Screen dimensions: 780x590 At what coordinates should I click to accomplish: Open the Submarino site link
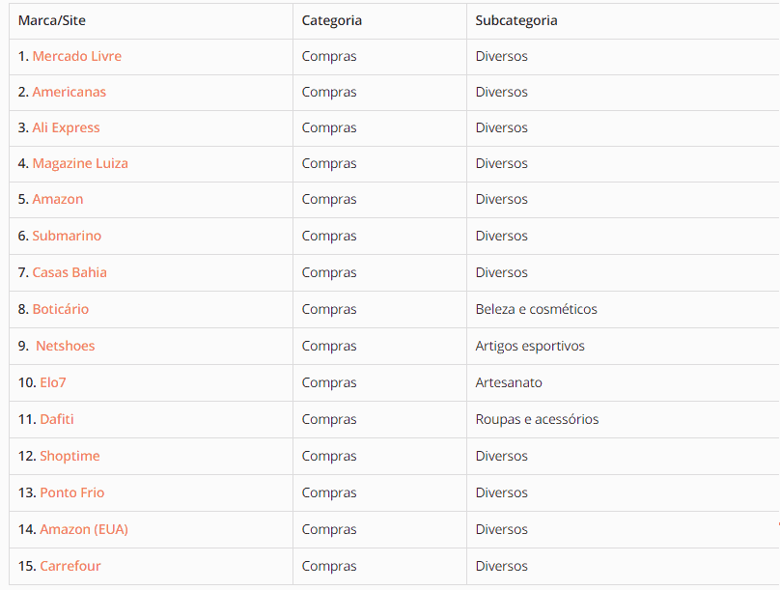coord(67,236)
